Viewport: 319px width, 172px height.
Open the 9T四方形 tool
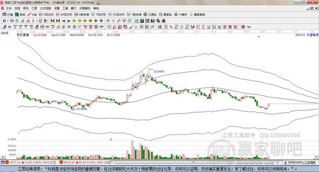117,15
